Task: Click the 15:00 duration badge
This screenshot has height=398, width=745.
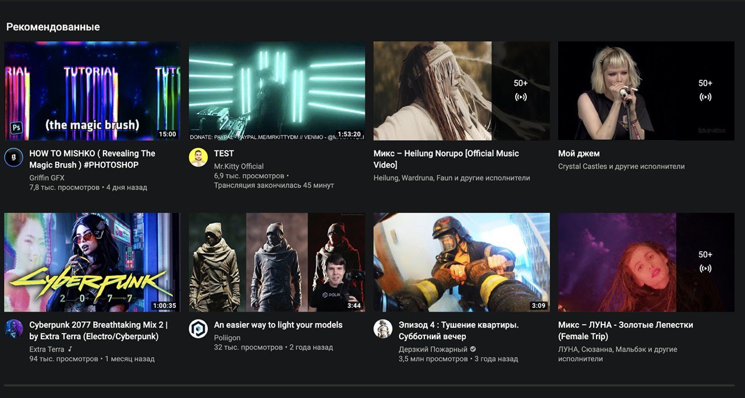Action: click(x=167, y=134)
